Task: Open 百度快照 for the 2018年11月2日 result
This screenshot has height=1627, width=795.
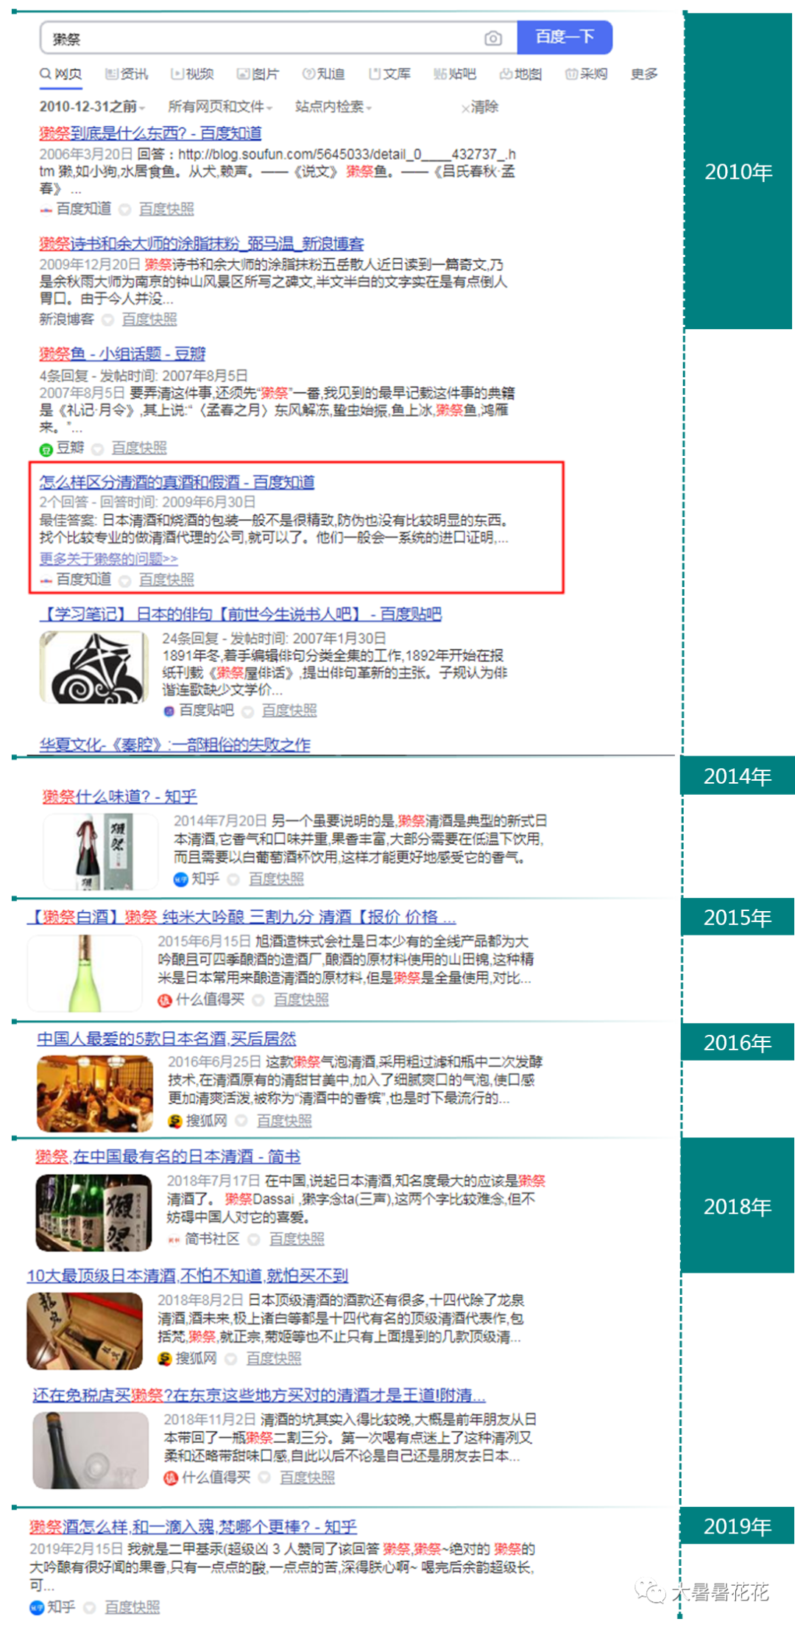Action: click(x=307, y=1477)
